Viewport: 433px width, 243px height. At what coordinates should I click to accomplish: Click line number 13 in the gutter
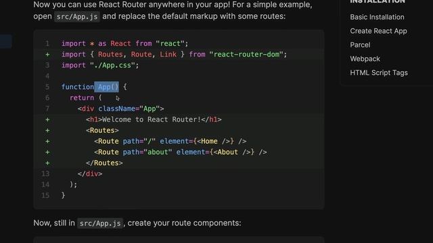tap(45, 173)
